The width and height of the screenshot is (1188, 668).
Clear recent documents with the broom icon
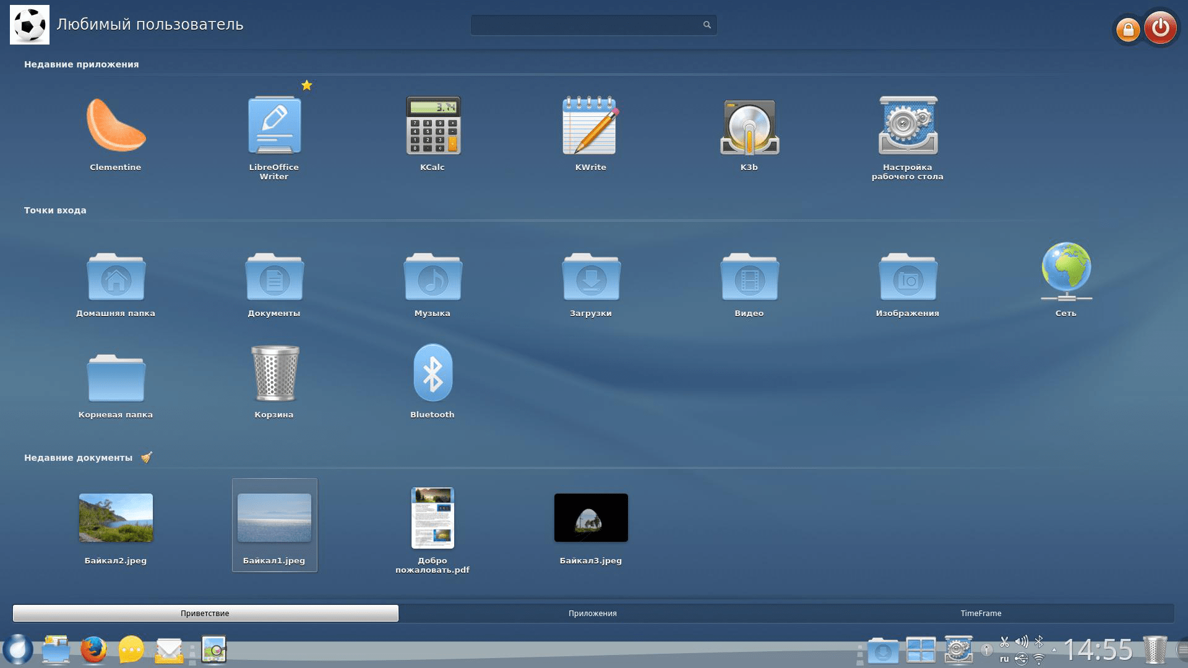(147, 458)
